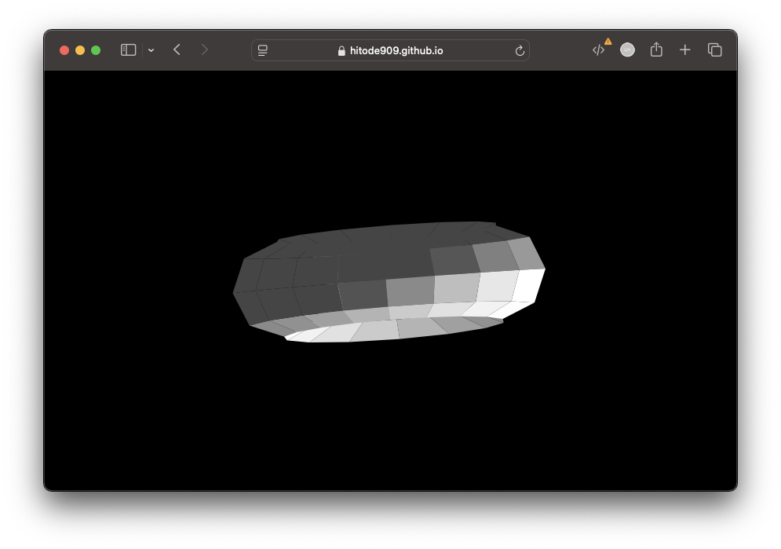Show the tab overview
Image resolution: width=781 pixels, height=549 pixels.
pyautogui.click(x=715, y=49)
